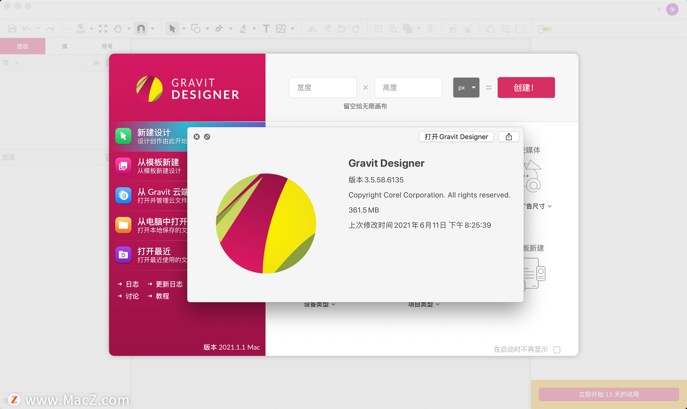Click the send backward icon
The height and width of the screenshot is (409, 687).
pyautogui.click(x=468, y=29)
